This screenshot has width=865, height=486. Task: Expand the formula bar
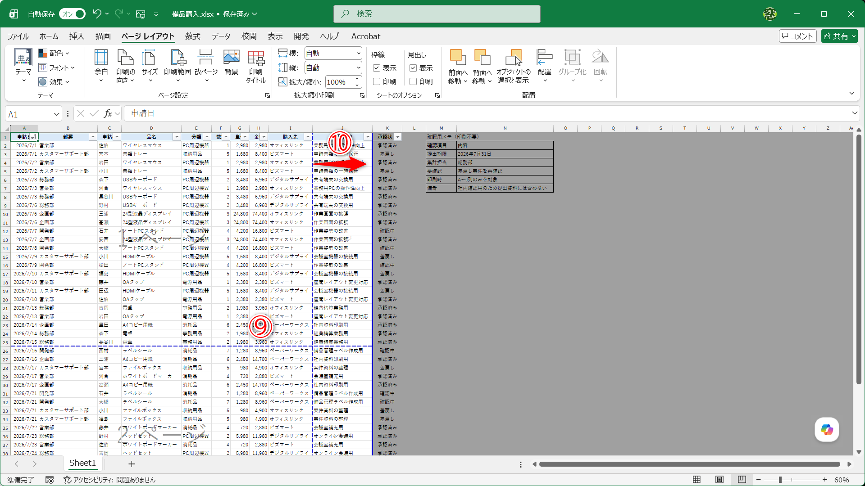(854, 113)
